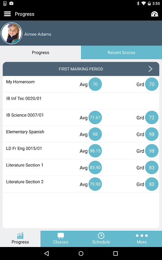Image resolution: width=162 pixels, height=260 pixels.
Task: Tap IB Science average score 71.67
Action: [x=95, y=117]
